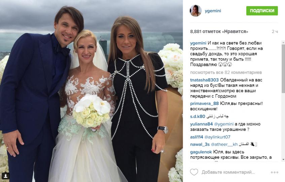The width and height of the screenshot is (285, 182).
Task: Open tnatasha8303 commenter profile
Action: pos(204,80)
